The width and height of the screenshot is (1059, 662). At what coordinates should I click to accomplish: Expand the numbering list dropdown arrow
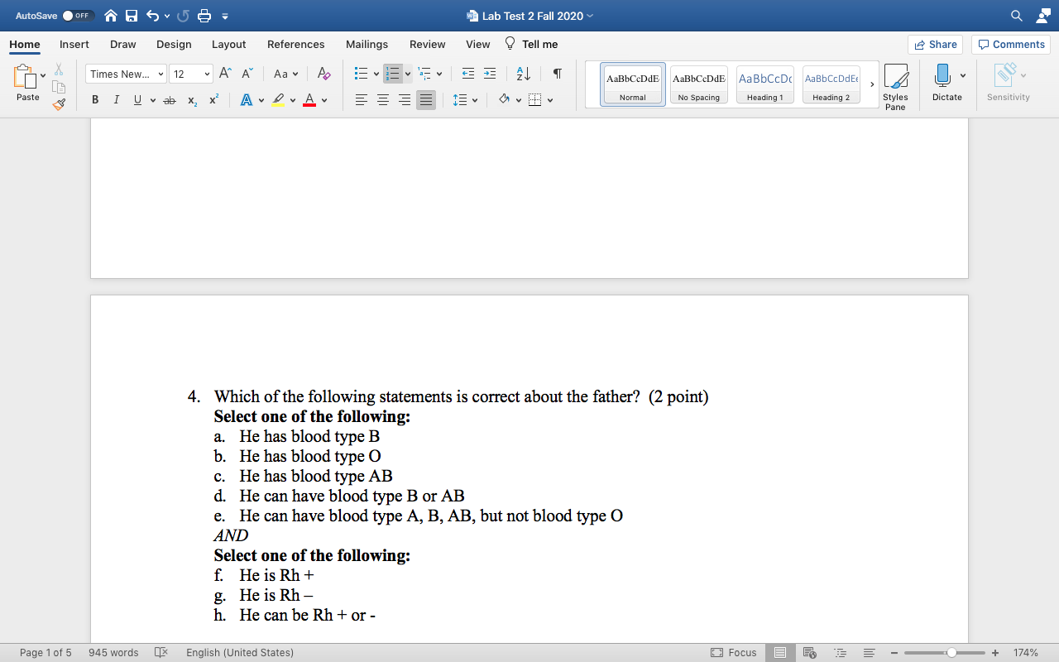tap(407, 74)
